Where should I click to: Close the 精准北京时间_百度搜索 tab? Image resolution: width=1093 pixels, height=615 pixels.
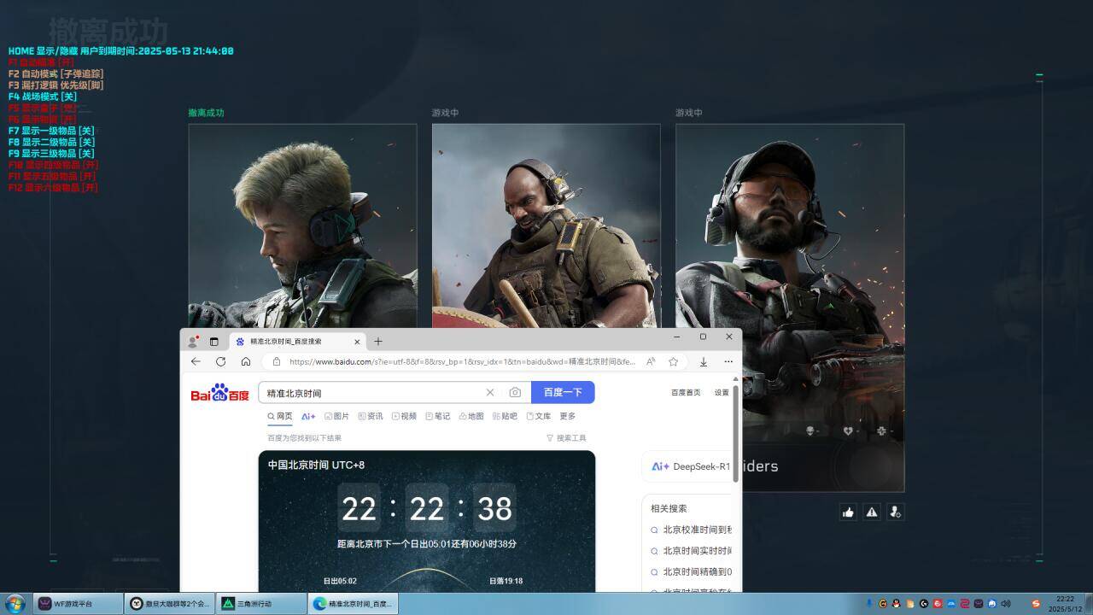click(x=355, y=341)
